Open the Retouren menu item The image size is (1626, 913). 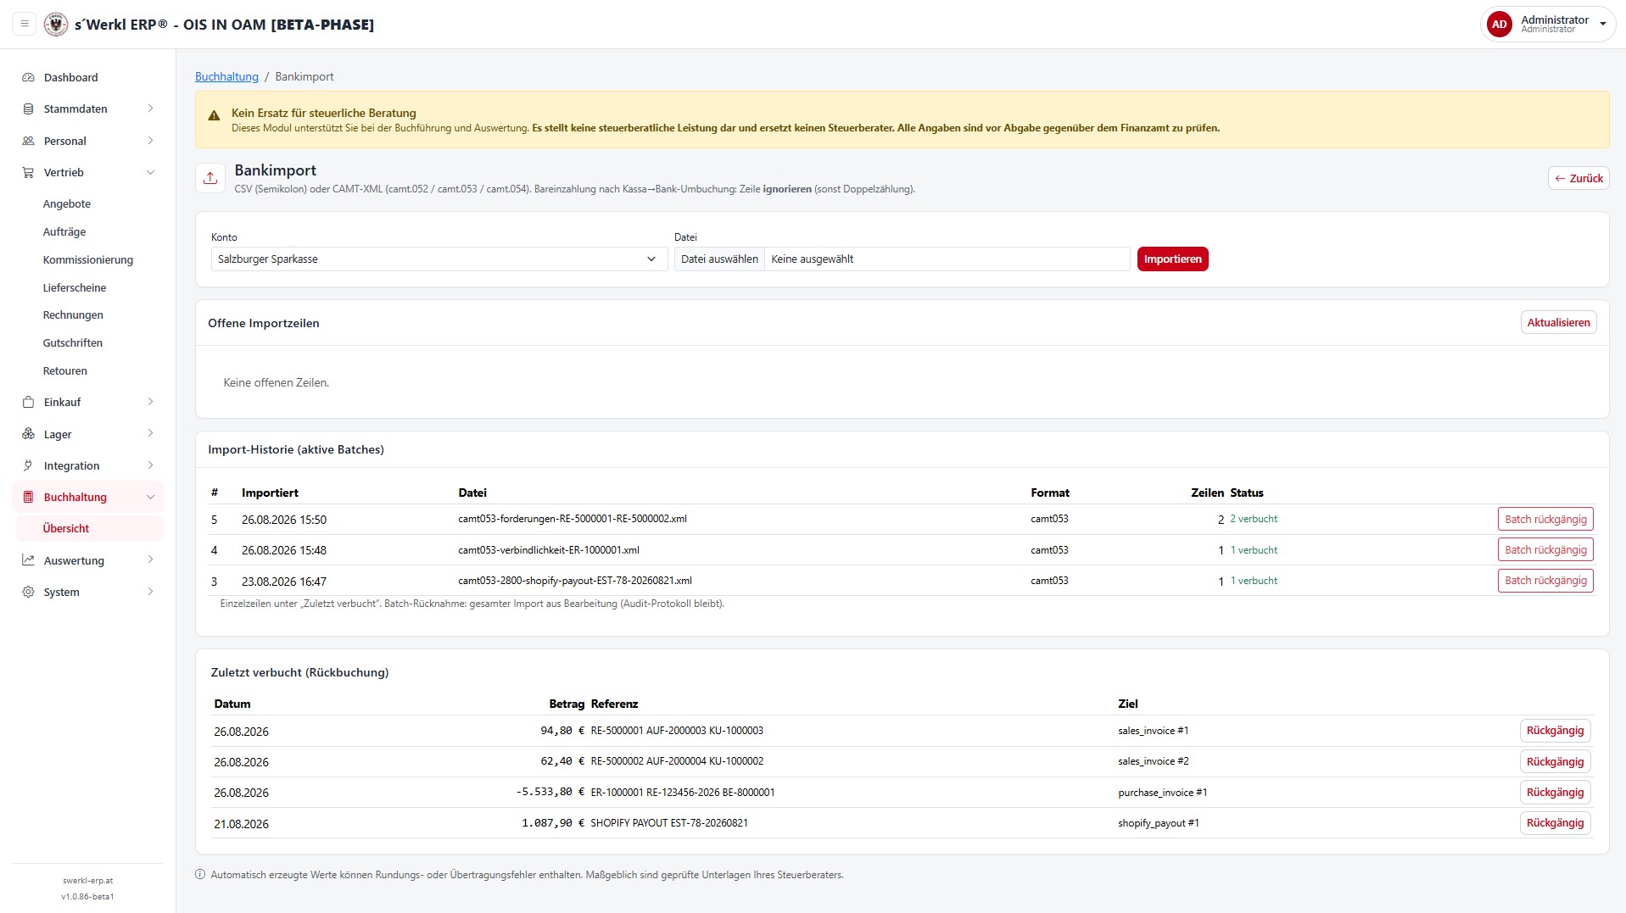(65, 370)
